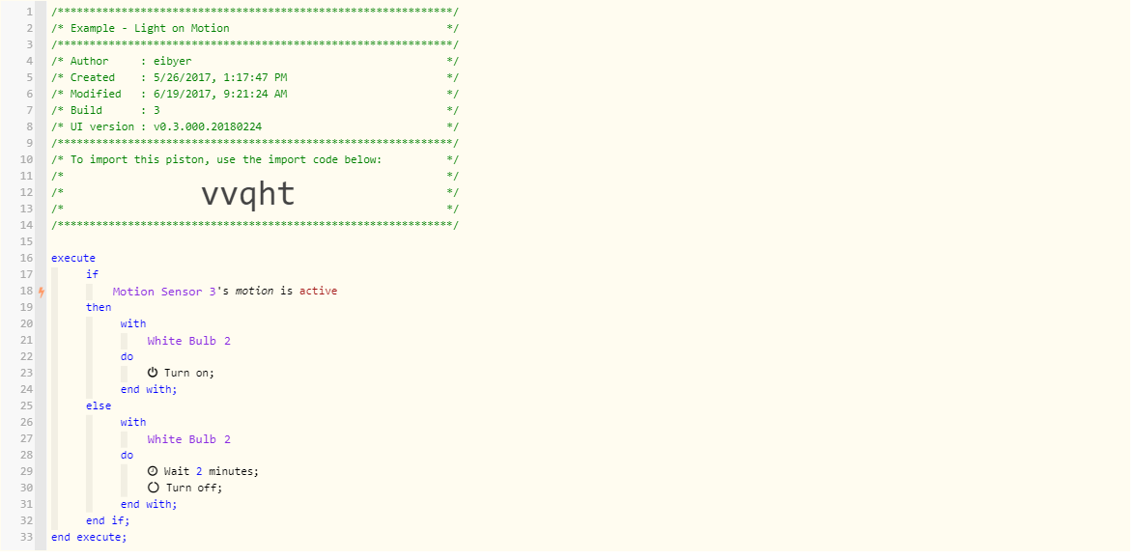Image resolution: width=1138 pixels, height=559 pixels.
Task: Click the 'else' keyword
Action: (x=99, y=406)
